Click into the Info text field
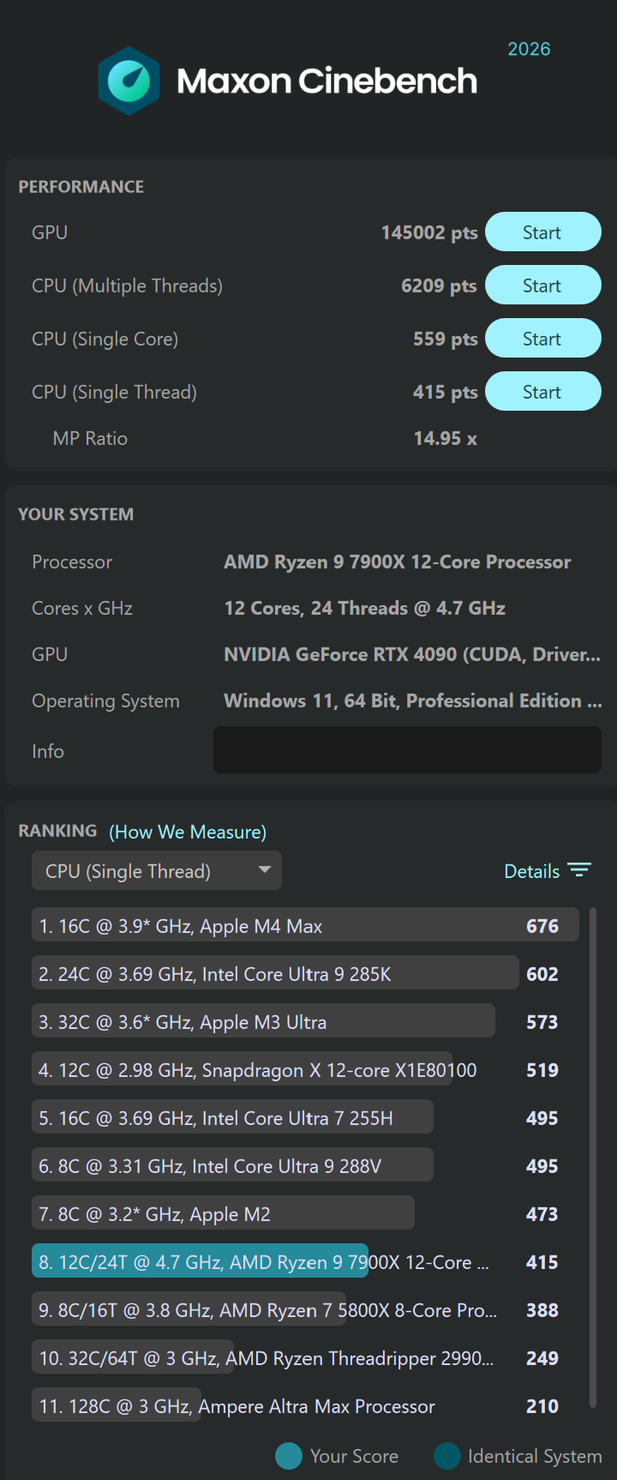The width and height of the screenshot is (617, 1480). (x=407, y=750)
